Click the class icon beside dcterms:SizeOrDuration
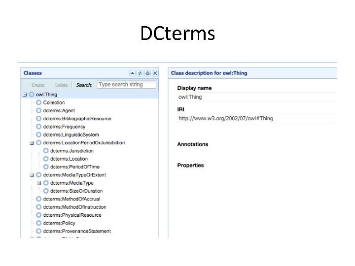355x266 pixels. pos(46,191)
